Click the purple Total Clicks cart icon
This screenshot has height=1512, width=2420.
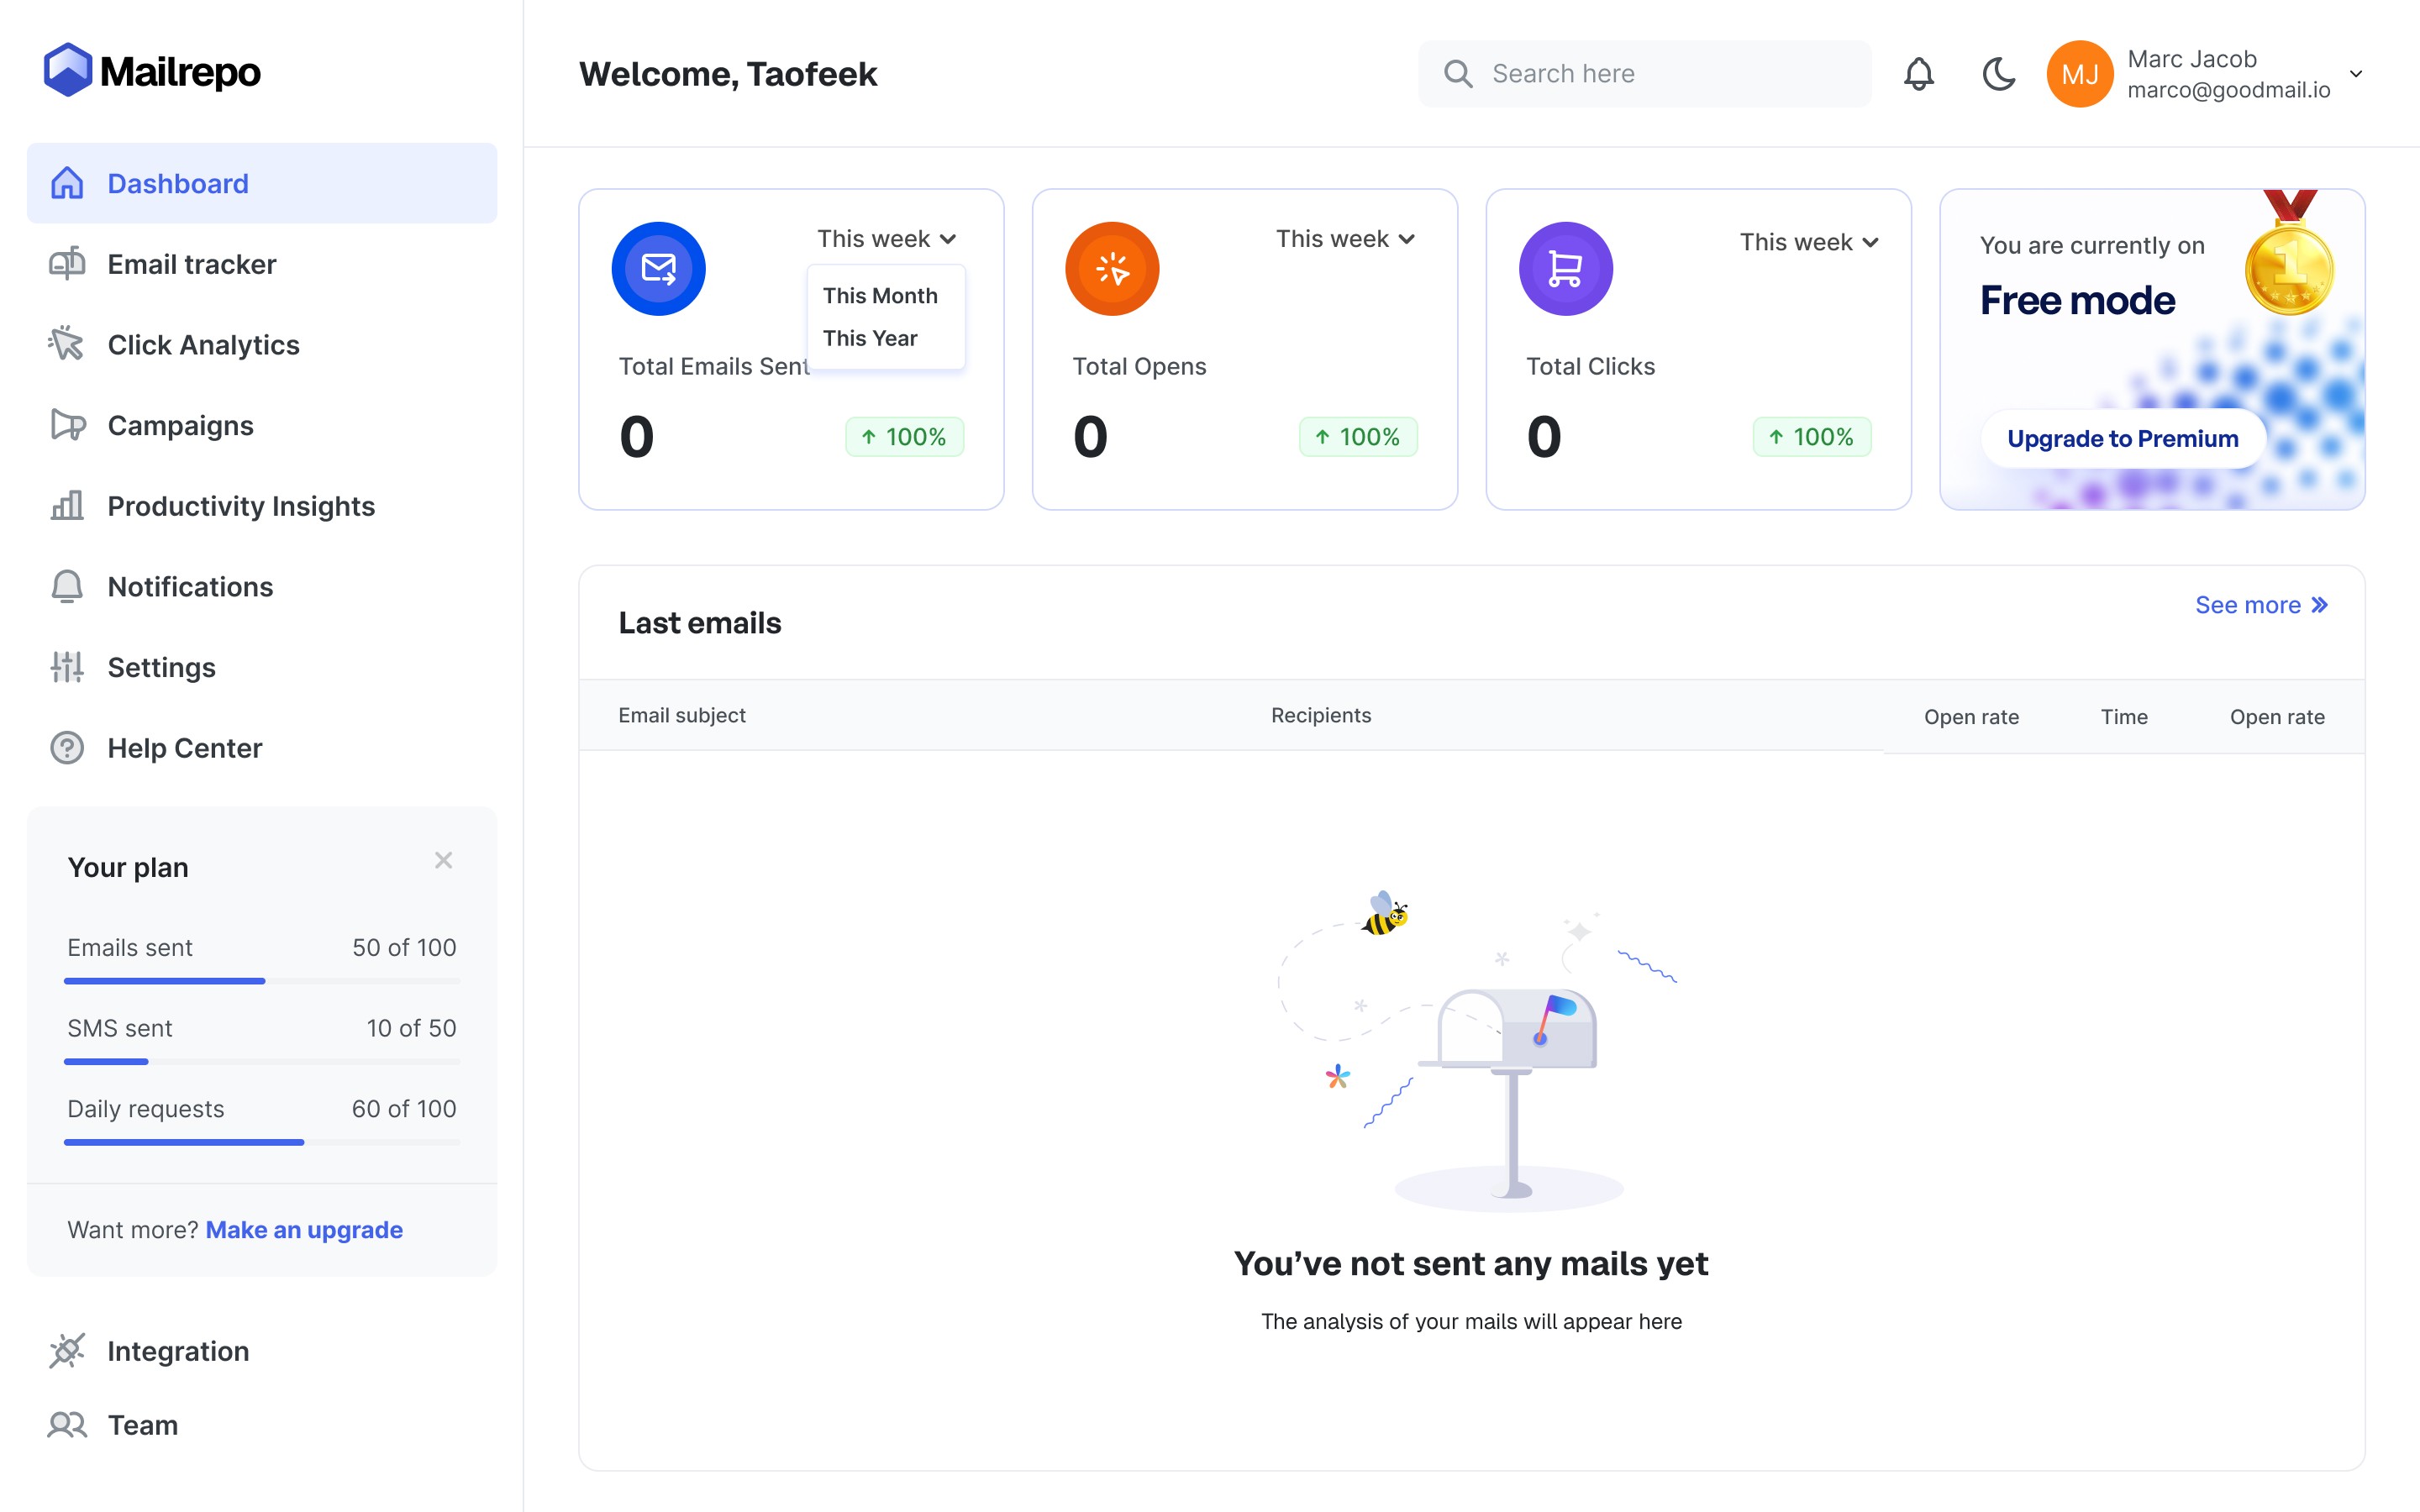tap(1565, 268)
